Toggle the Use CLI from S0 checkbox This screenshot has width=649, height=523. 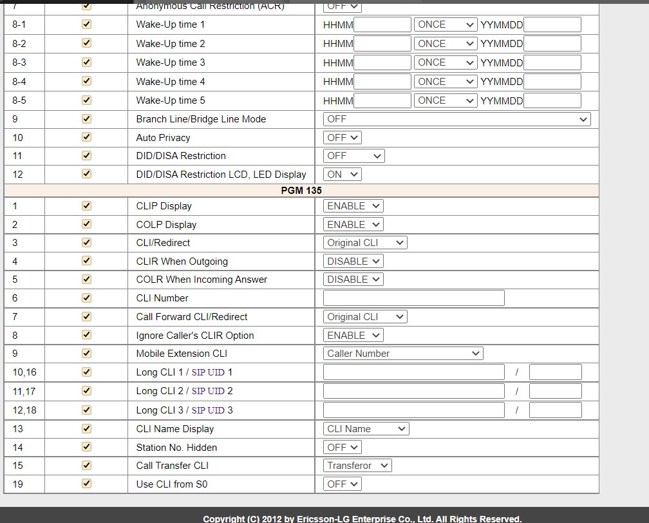tap(86, 484)
